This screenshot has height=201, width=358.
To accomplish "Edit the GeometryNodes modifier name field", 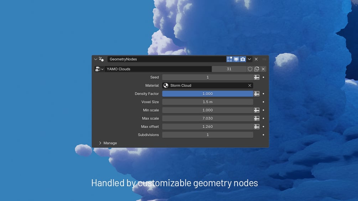I will click(167, 59).
